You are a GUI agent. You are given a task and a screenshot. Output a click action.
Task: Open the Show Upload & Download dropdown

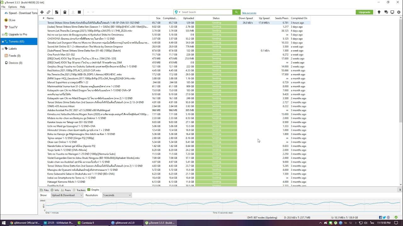[x=66, y=195]
